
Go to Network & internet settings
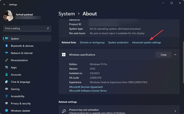27,53
